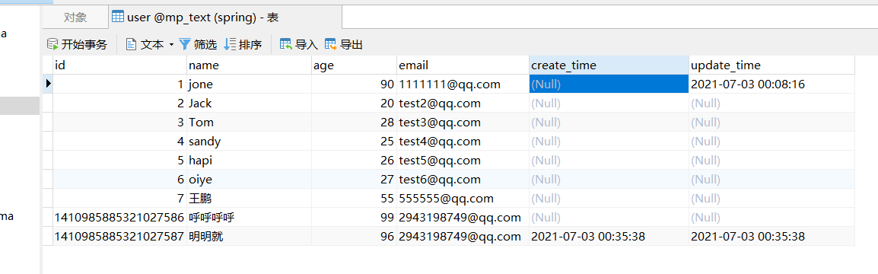This screenshot has width=878, height=274.
Task: Click update_time value 2021-07-03 00:08:16
Action: pyautogui.click(x=771, y=84)
